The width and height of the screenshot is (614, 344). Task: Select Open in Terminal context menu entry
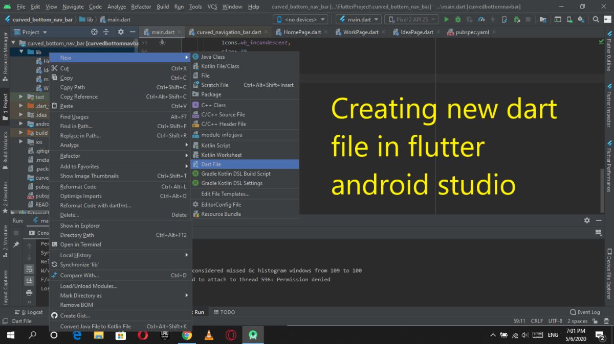coord(120,244)
